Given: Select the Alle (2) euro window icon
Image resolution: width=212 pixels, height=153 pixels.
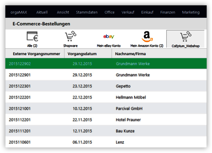Looking at the screenshot, I should tap(32, 36).
